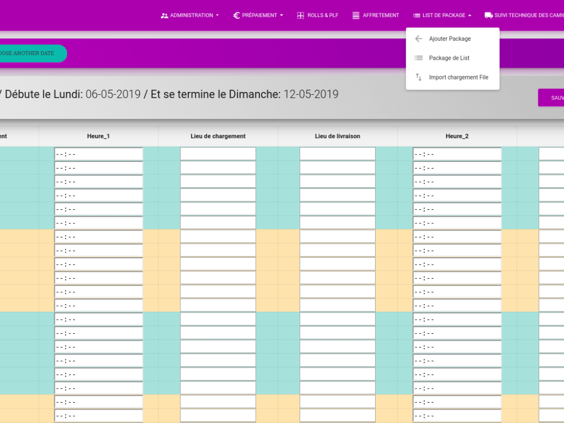Expand the Prépaiement dropdown arrow
This screenshot has width=564, height=423.
click(x=281, y=15)
